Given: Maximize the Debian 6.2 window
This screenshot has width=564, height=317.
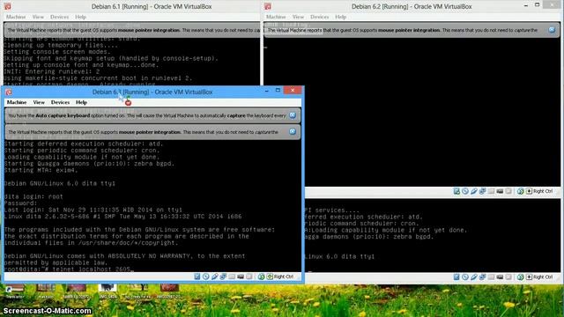Looking at the screenshot, I should click(537, 5).
